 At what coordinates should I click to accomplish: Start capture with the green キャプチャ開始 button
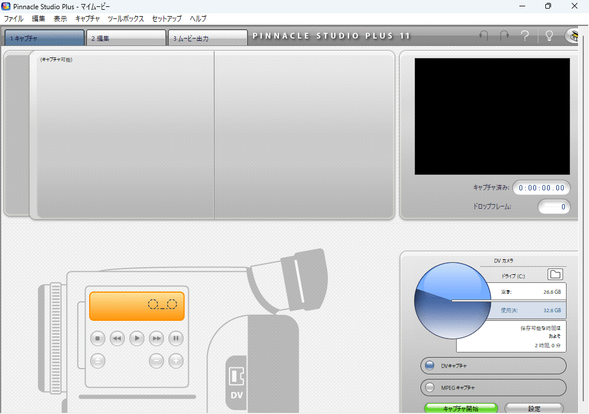[461, 408]
